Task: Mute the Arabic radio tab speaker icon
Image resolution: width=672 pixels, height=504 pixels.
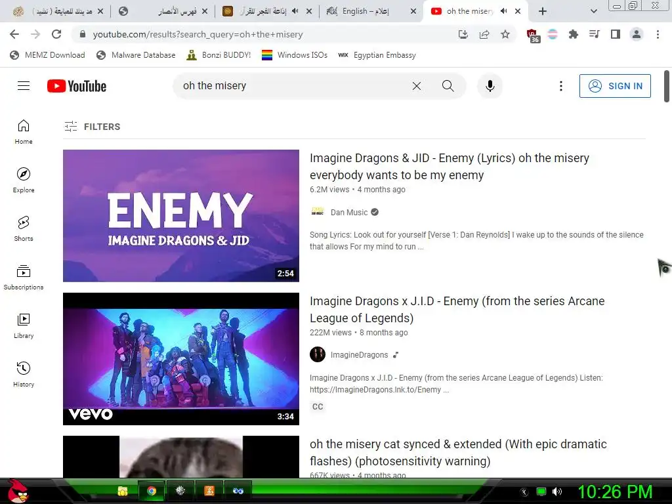Action: click(295, 11)
